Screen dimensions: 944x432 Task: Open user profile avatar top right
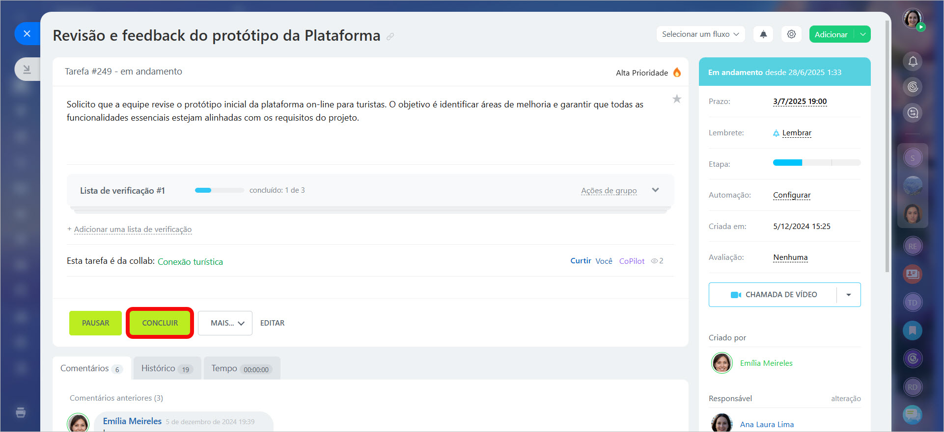click(913, 19)
